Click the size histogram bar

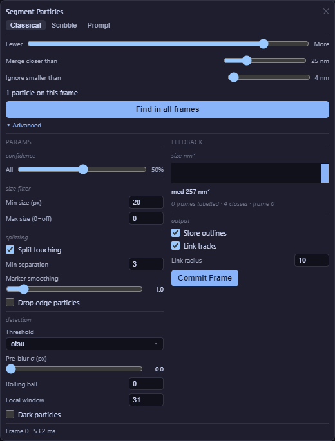click(325, 173)
